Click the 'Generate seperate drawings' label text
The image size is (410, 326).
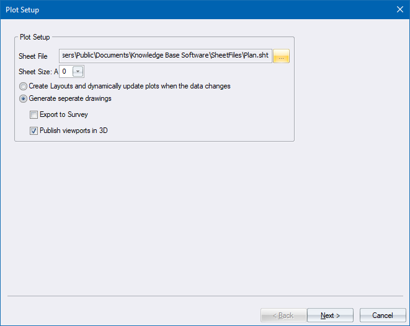(x=70, y=99)
